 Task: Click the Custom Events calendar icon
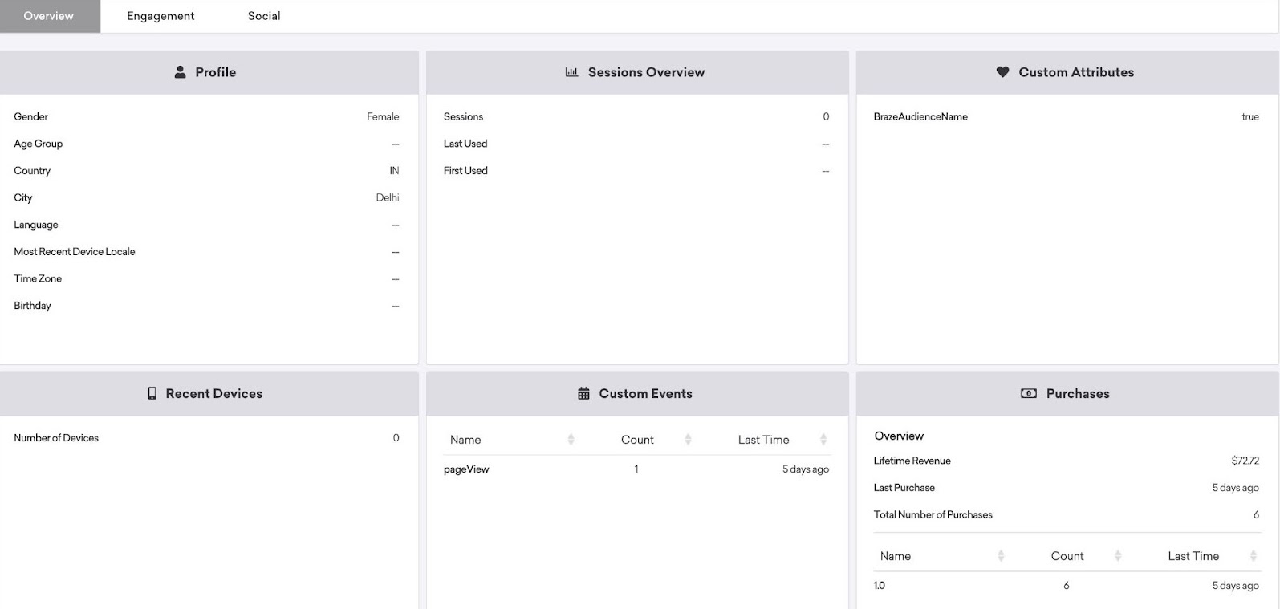click(x=583, y=393)
